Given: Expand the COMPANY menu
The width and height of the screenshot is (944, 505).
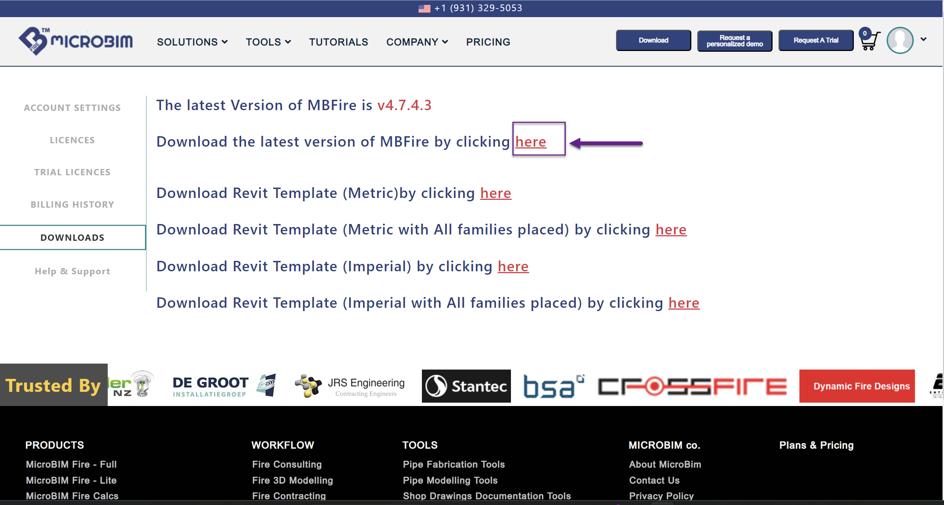Looking at the screenshot, I should pos(417,42).
